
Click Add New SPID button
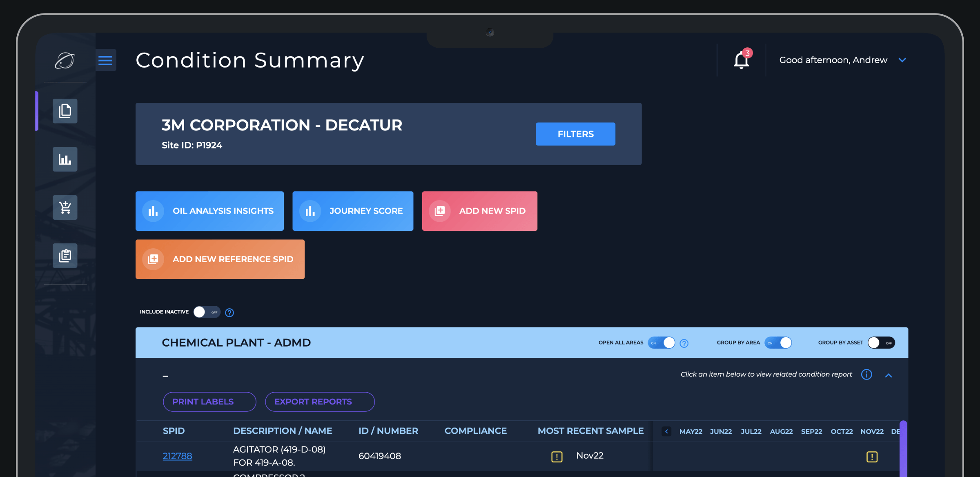click(x=480, y=211)
